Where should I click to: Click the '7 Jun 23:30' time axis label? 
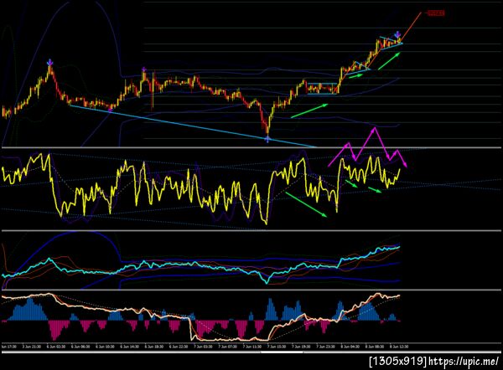(x=325, y=347)
